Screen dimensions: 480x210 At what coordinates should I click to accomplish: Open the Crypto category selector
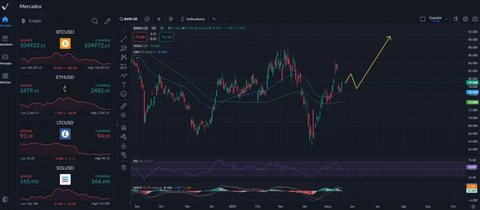click(x=31, y=21)
